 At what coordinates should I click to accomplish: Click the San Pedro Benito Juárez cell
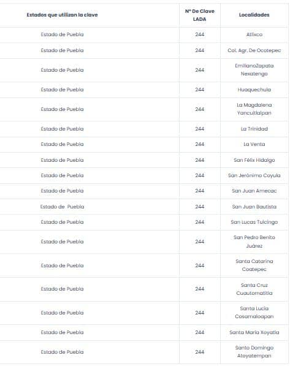pyautogui.click(x=254, y=242)
